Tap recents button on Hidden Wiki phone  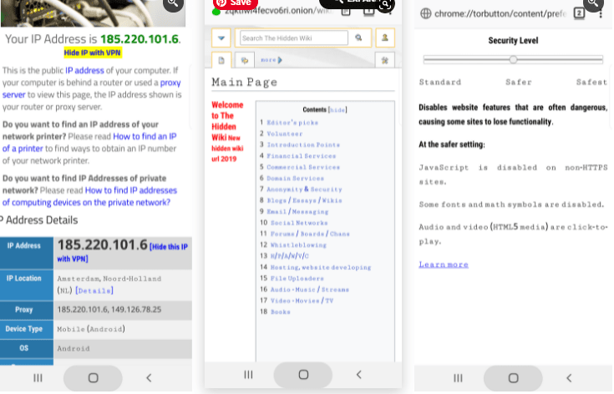(248, 375)
